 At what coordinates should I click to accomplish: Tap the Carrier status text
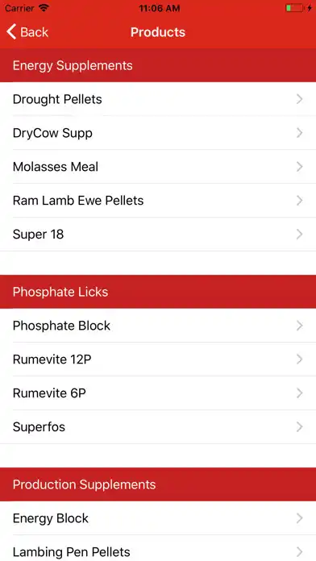click(20, 8)
